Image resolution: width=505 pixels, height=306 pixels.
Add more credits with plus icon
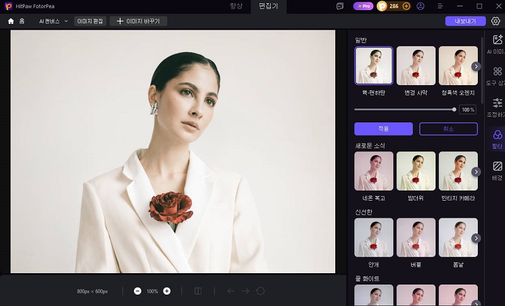click(x=407, y=6)
